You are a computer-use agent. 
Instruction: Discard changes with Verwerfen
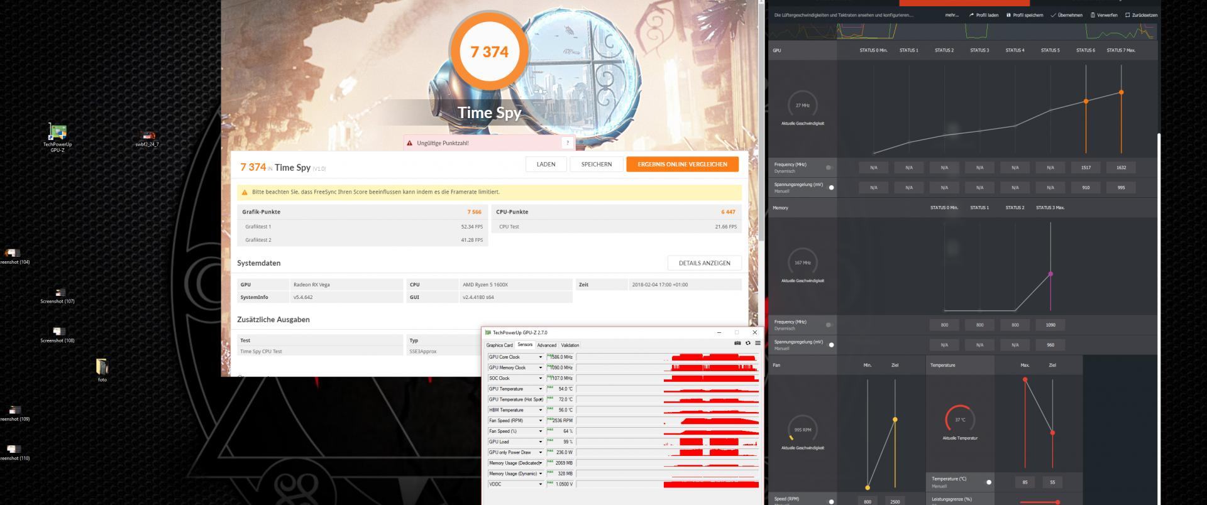coord(1104,15)
